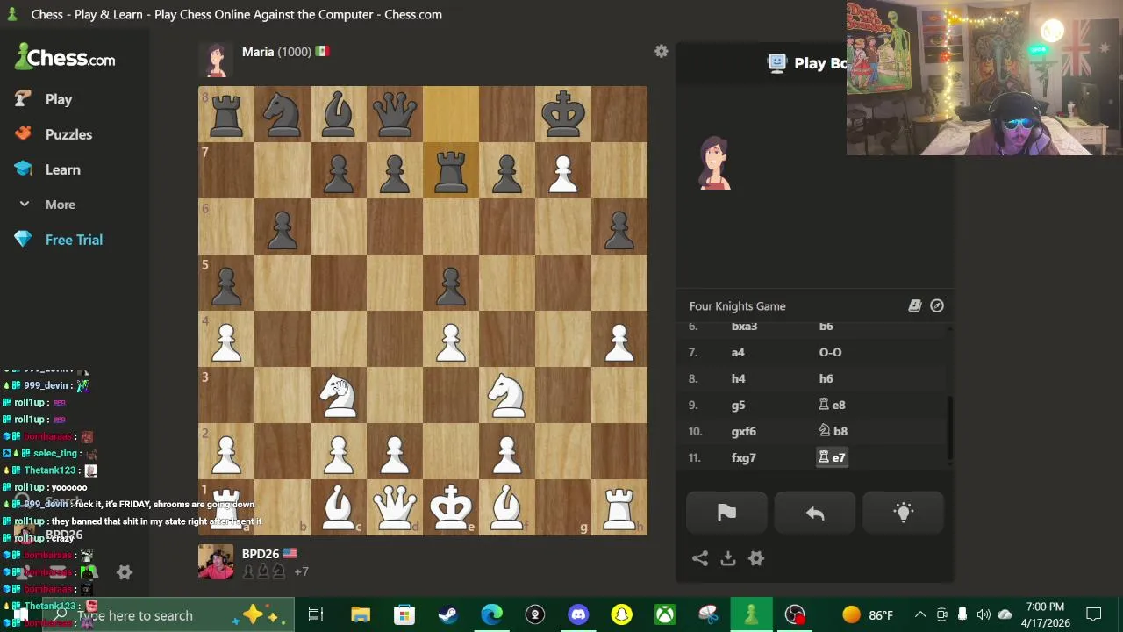Select move bxa3 in move list
The image size is (1123, 632).
(x=744, y=327)
